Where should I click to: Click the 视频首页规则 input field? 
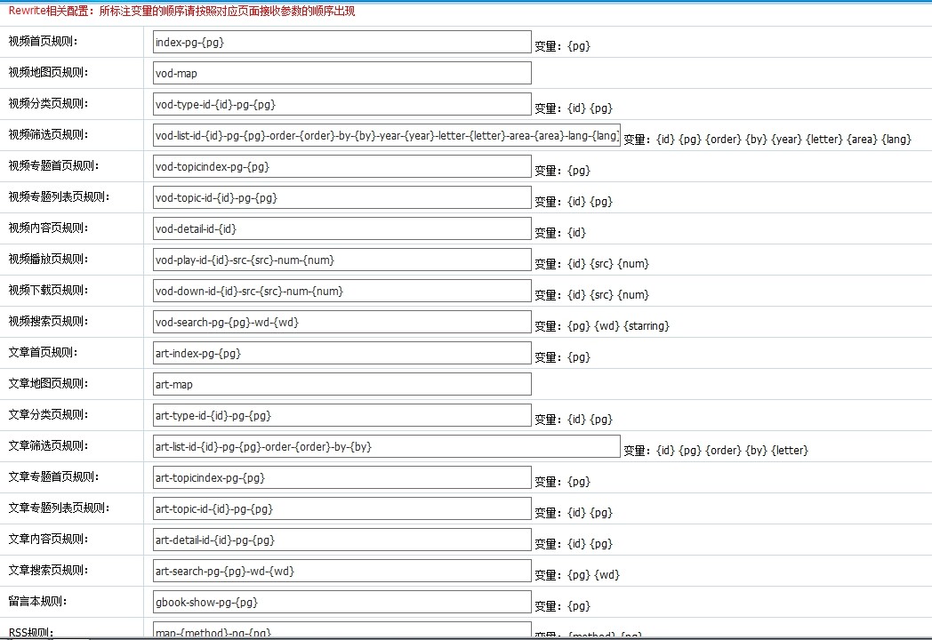click(x=341, y=42)
